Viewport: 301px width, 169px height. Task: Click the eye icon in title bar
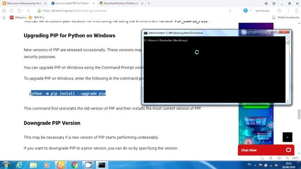coord(266,3)
